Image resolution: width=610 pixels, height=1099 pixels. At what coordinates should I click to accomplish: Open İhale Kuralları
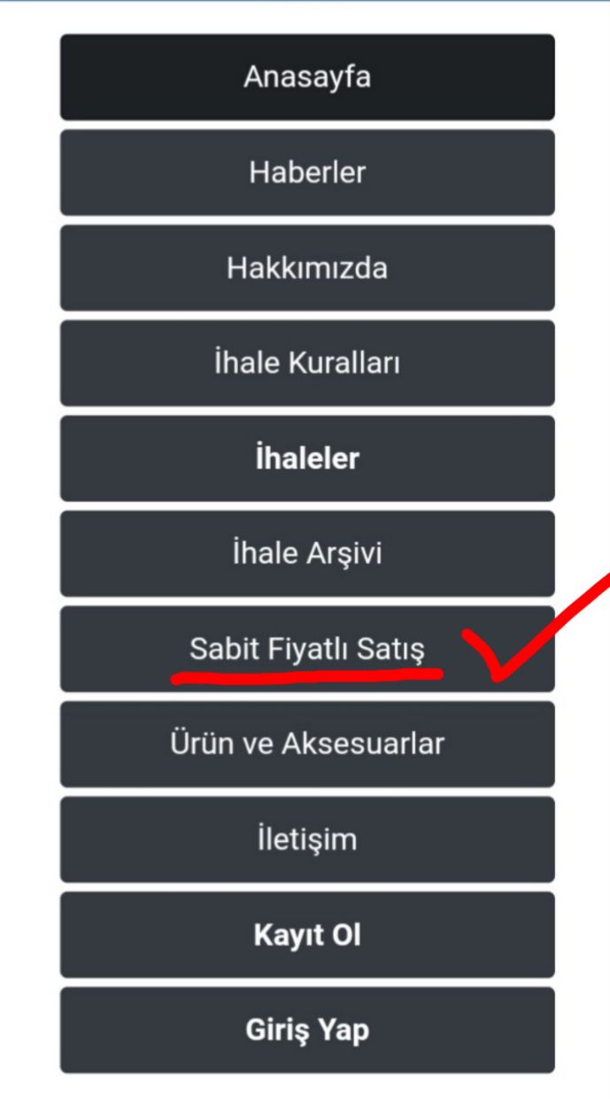[307, 362]
